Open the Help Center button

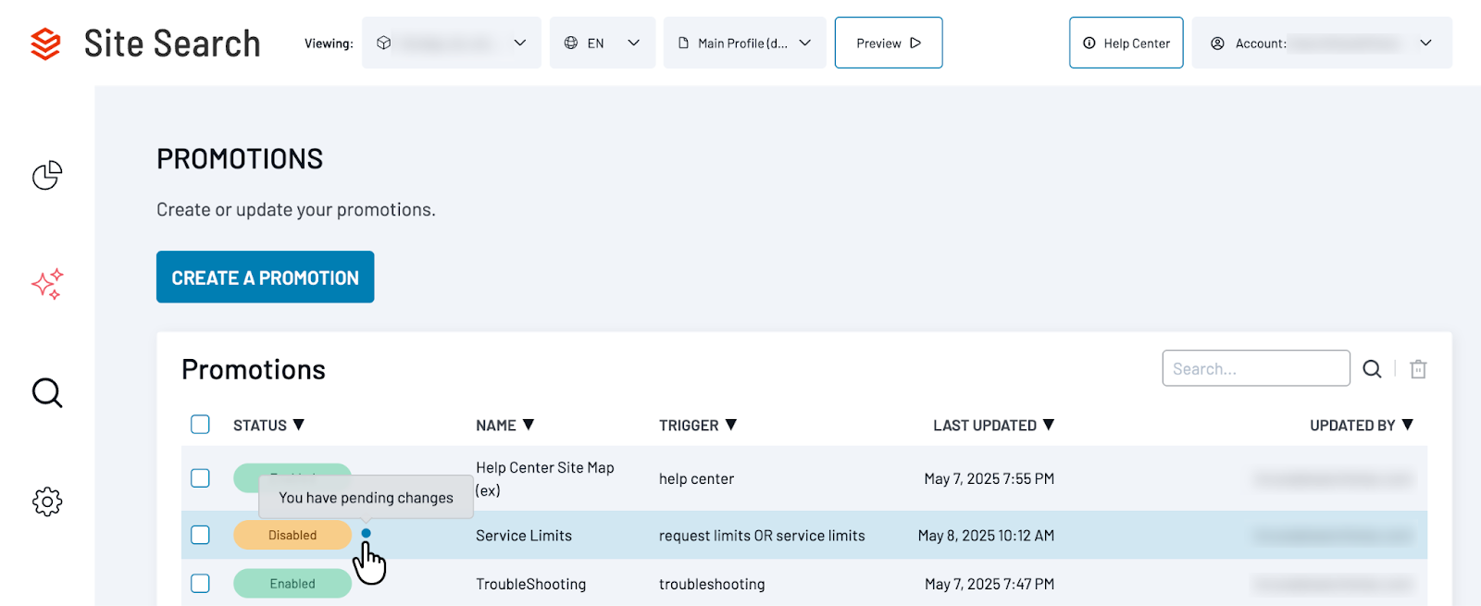point(1126,43)
